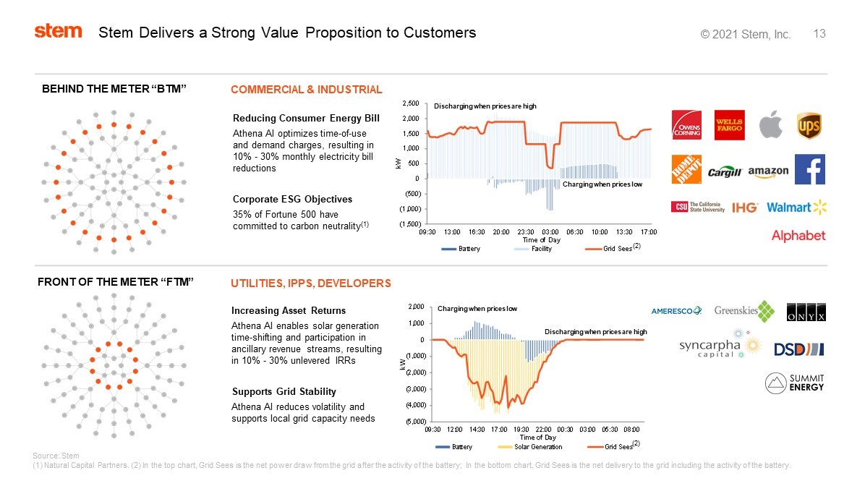Select the Wells Fargo logo

(730, 126)
